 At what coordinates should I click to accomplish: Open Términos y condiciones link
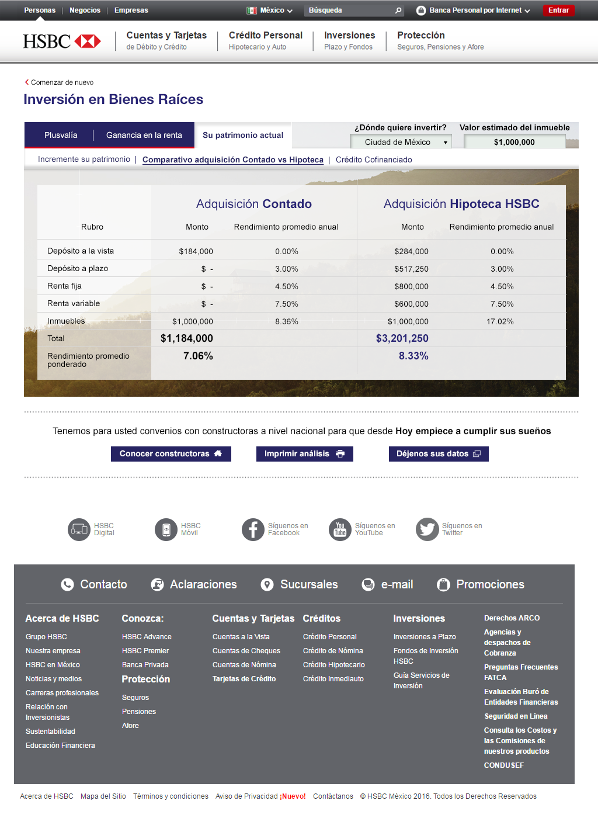point(171,796)
